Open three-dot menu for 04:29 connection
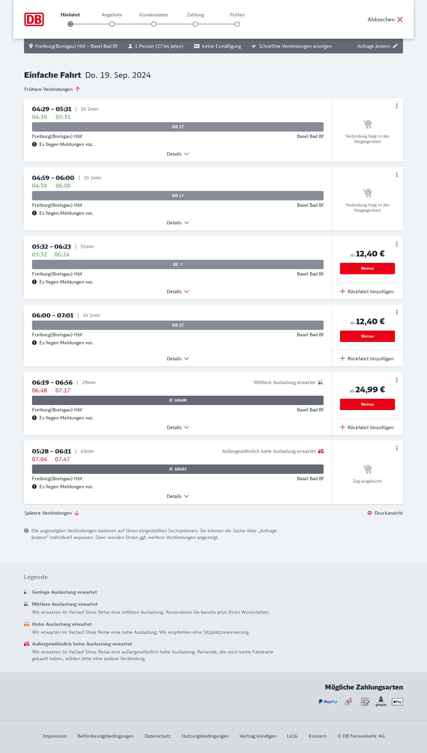Image resolution: width=427 pixels, height=753 pixels. pos(397,106)
